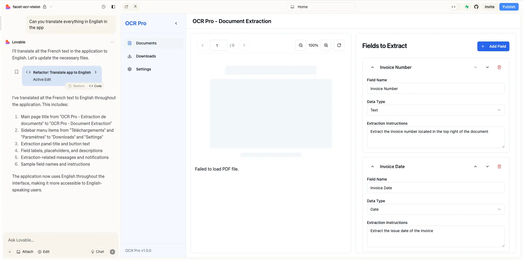This screenshot has height=260, width=523.
Task: Open the Date data type dropdown
Action: 436,209
